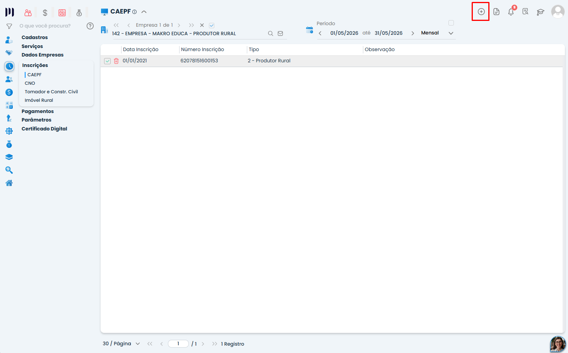This screenshot has width=568, height=353.
Task: Collapse the CAEPF title chevron
Action: coord(144,12)
